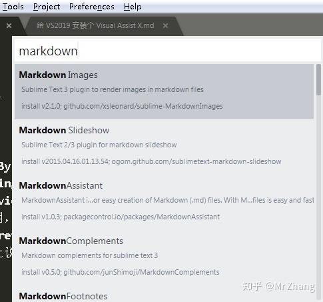Click 'Sublime Text 2/3 plugin for markdown slideshow'
The image size is (323, 302).
coord(99,145)
